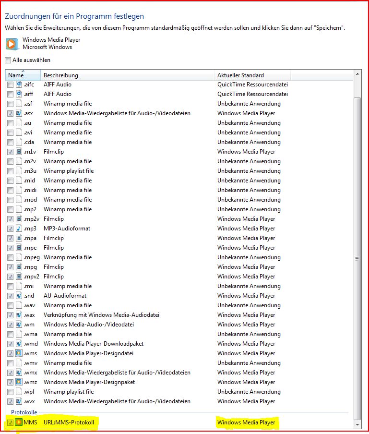The width and height of the screenshot is (369, 434).
Task: Click the .mid extension name
Action: click(29, 181)
